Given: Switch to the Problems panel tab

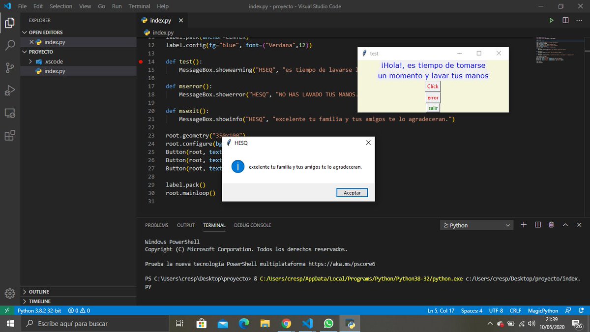Looking at the screenshot, I should coord(156,225).
